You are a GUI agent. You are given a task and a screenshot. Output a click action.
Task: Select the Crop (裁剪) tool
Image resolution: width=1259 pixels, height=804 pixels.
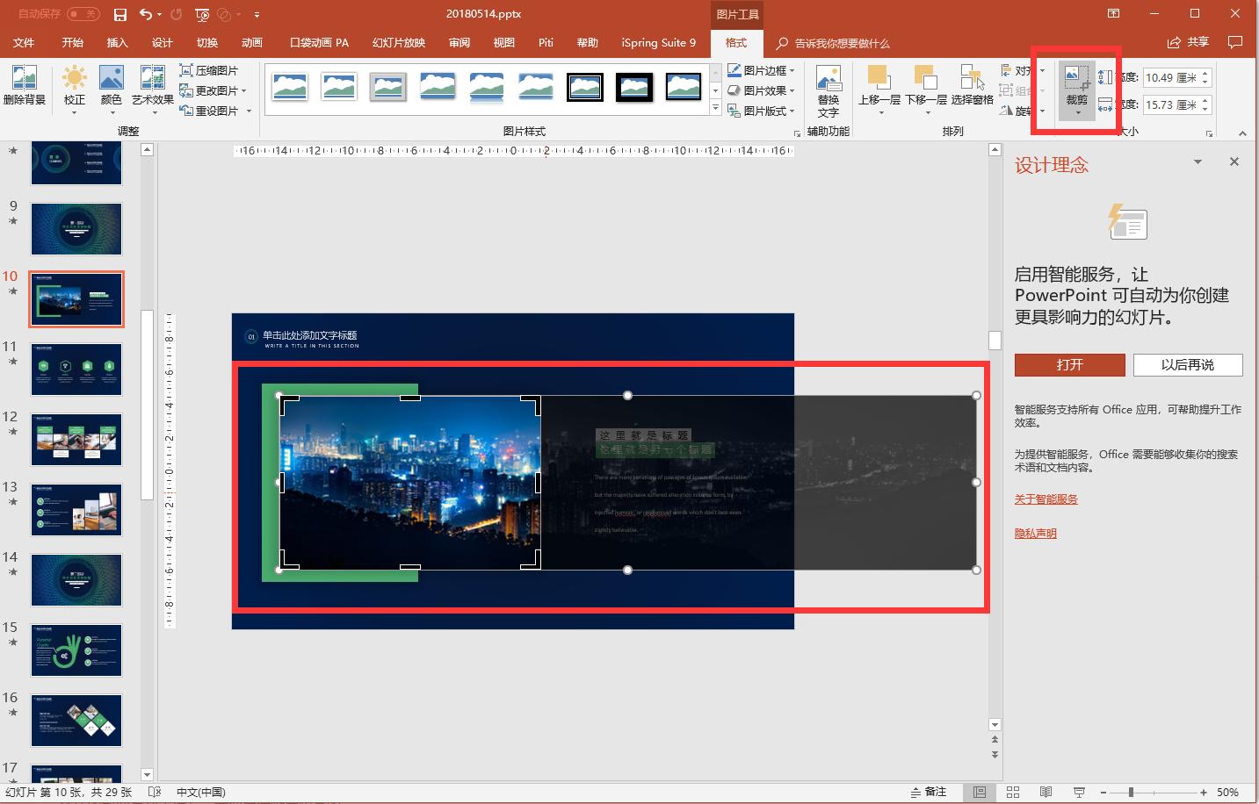[1076, 86]
